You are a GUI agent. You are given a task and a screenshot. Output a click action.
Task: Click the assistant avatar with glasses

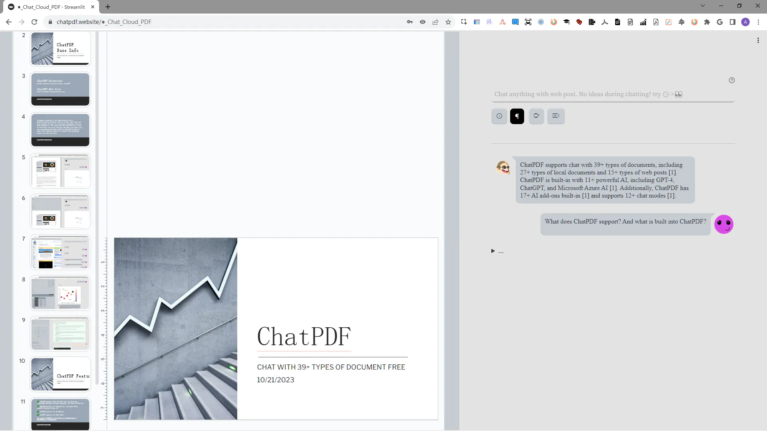tap(503, 167)
